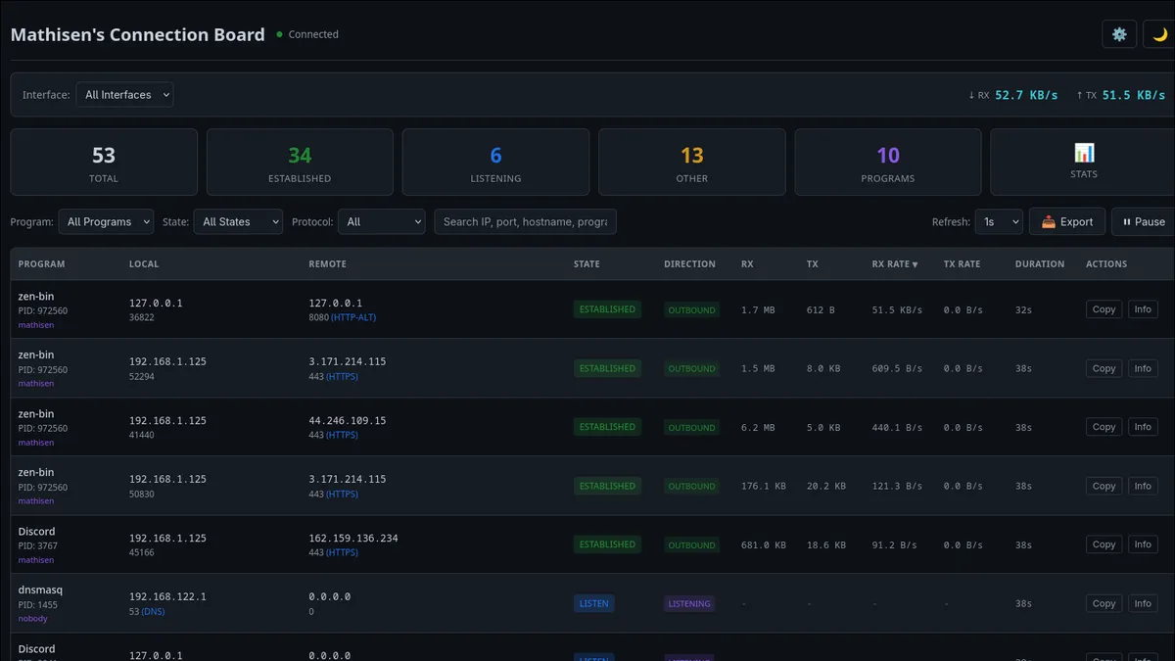Copy the row with local port 50830

[x=1104, y=486]
